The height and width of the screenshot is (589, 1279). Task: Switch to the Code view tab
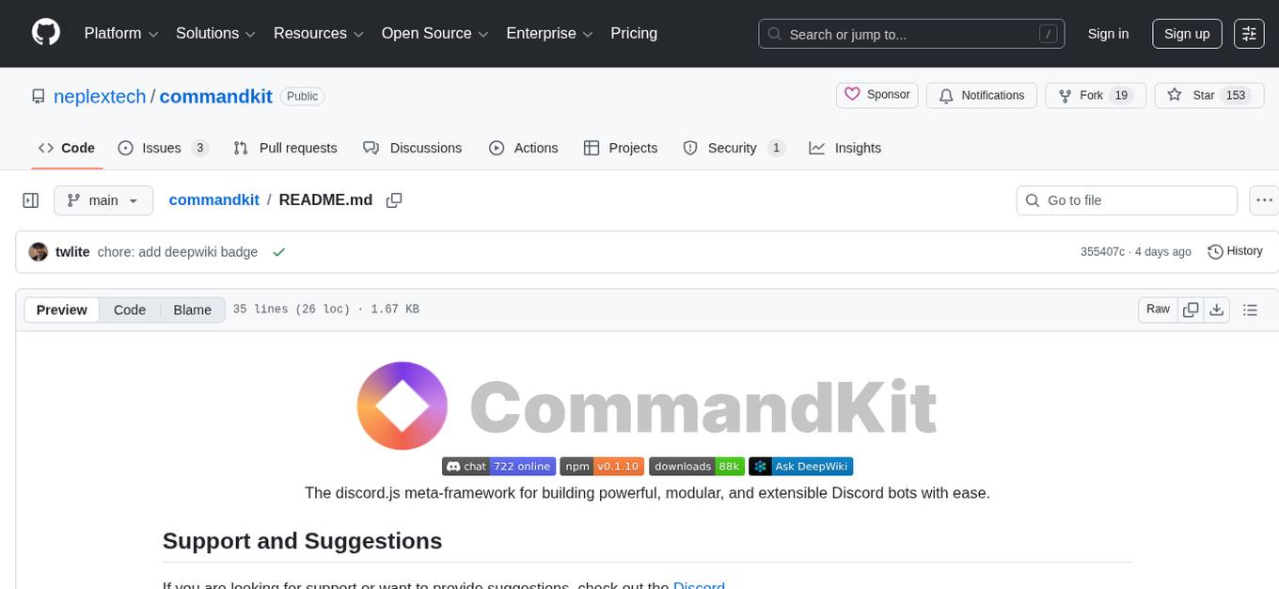click(x=129, y=310)
